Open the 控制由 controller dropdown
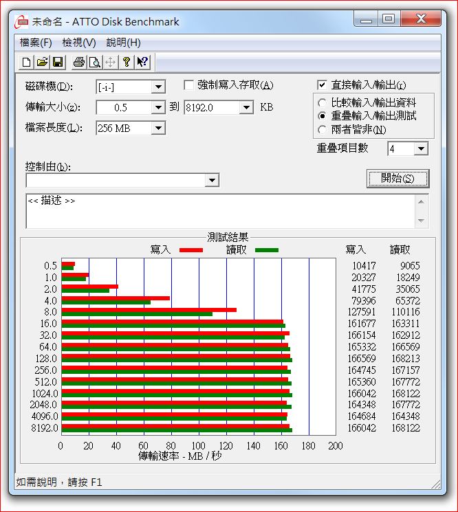The image size is (458, 512). pos(212,180)
